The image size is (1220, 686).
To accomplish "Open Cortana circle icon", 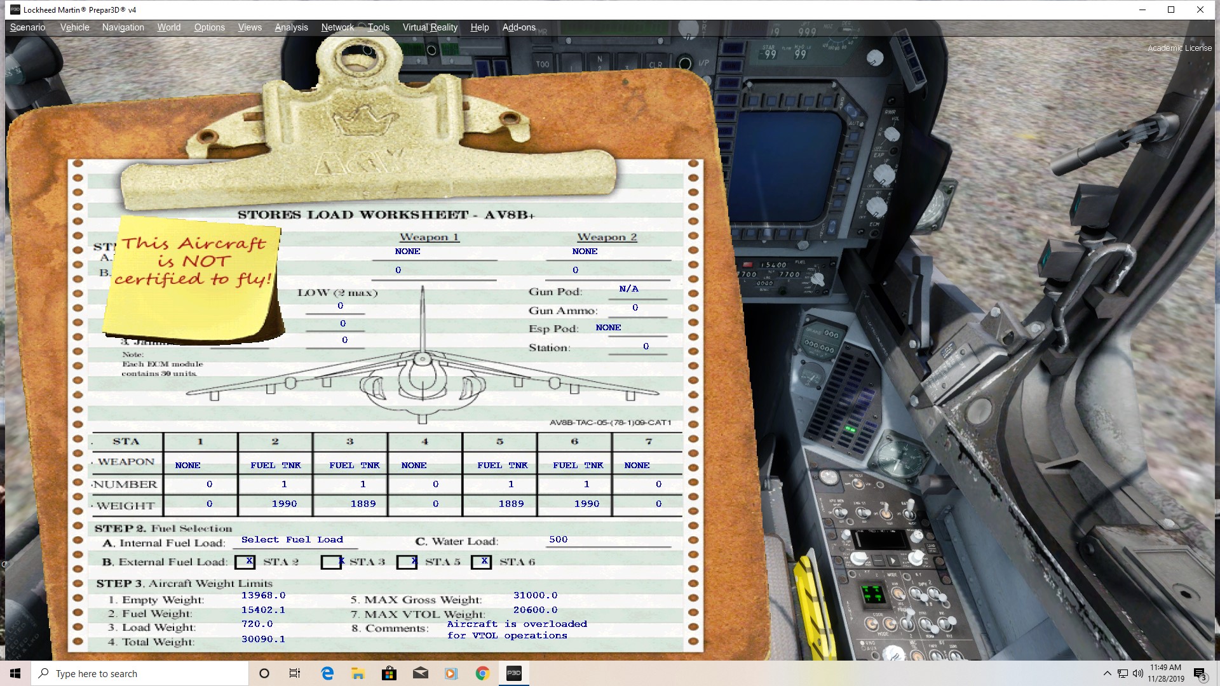I will pos(264,673).
